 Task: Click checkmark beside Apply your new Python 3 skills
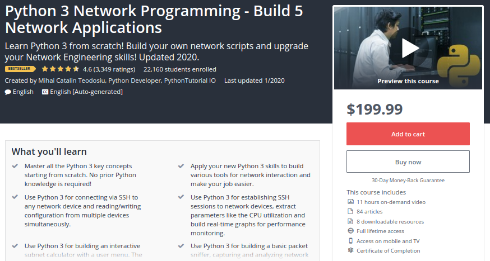181,166
